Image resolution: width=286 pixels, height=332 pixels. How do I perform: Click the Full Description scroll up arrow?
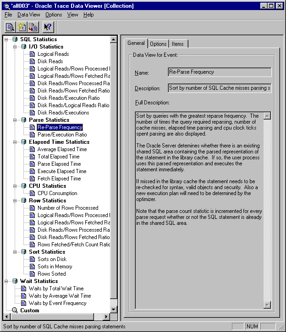pyautogui.click(x=267, y=116)
